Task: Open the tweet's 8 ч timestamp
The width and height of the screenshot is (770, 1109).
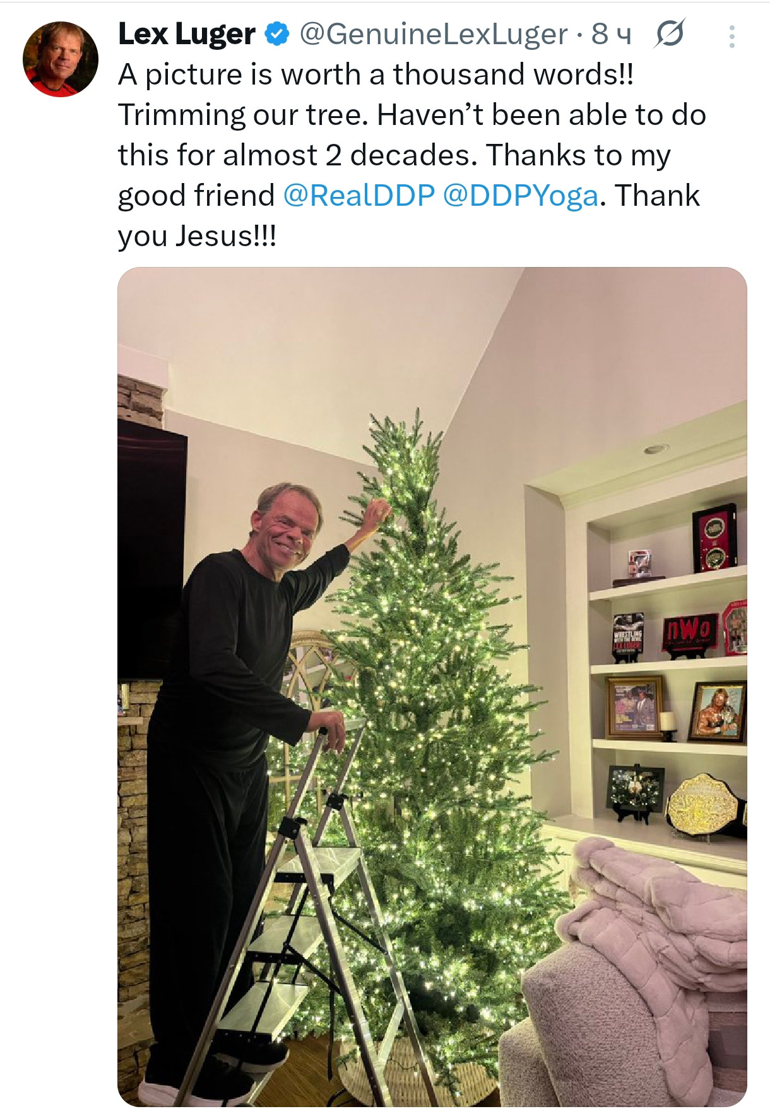Action: pos(611,34)
